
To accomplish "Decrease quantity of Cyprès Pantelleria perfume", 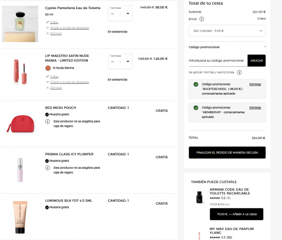I will click(112, 14).
